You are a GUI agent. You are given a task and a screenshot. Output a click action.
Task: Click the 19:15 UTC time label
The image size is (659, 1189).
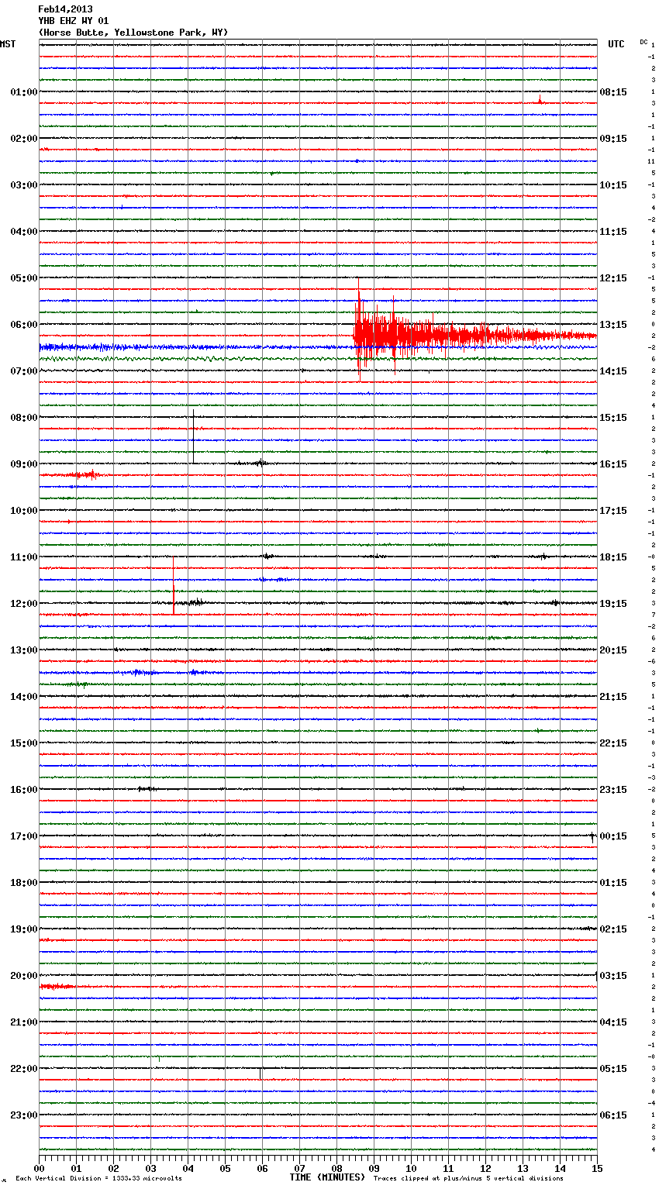point(613,604)
